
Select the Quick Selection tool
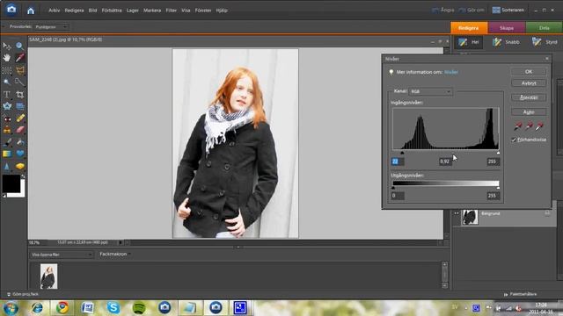[19, 82]
